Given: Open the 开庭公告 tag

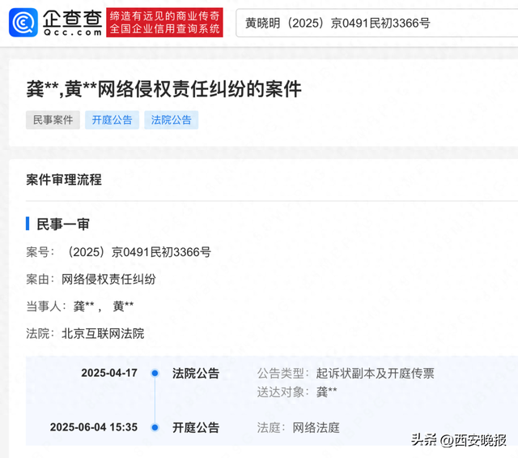Looking at the screenshot, I should click(112, 120).
